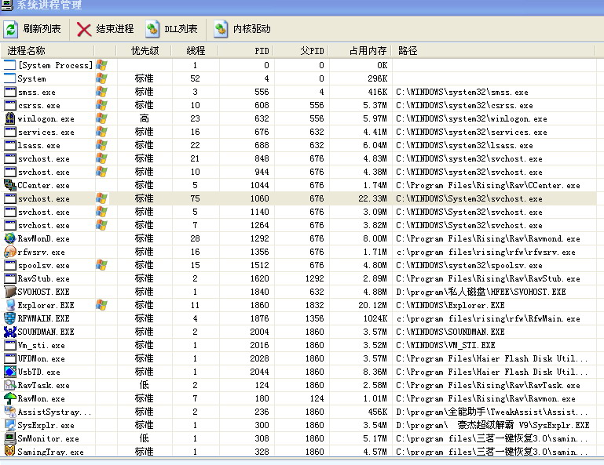Click the RavMon.exe umbrella icon
604x465 pixels.
[x=9, y=398]
